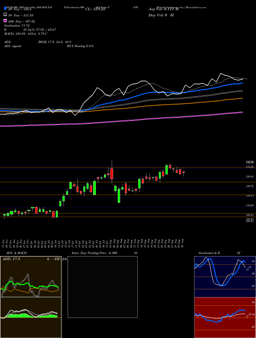This screenshot has width=256, height=338.
Task: Click the last red candlestick on the right
Action: (x=184, y=173)
